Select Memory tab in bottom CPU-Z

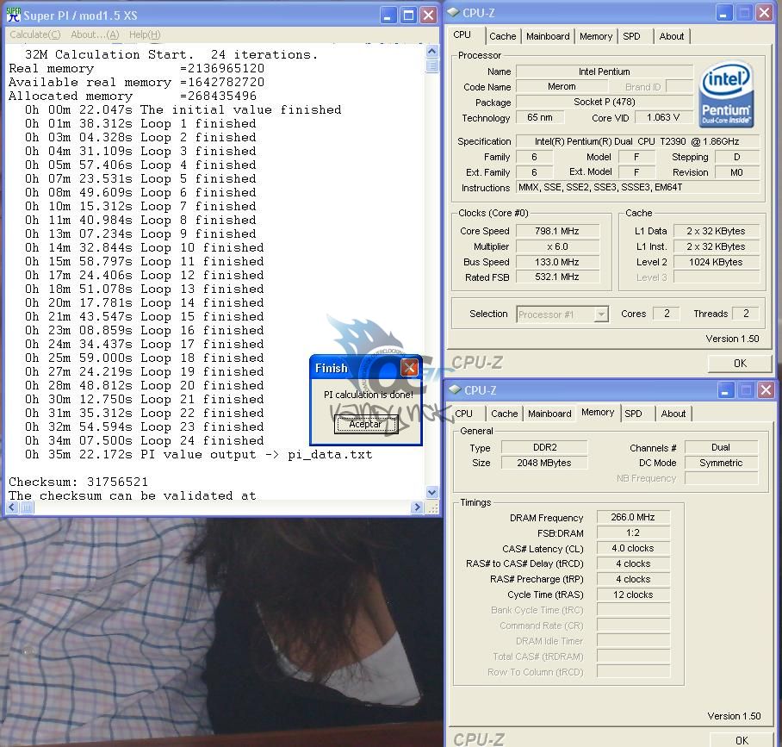click(598, 412)
